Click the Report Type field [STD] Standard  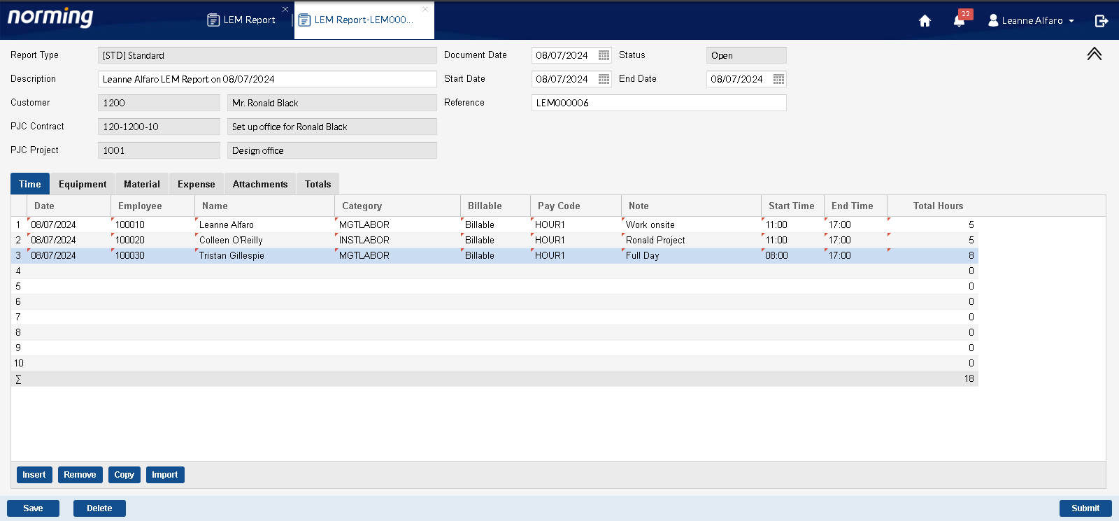point(267,55)
